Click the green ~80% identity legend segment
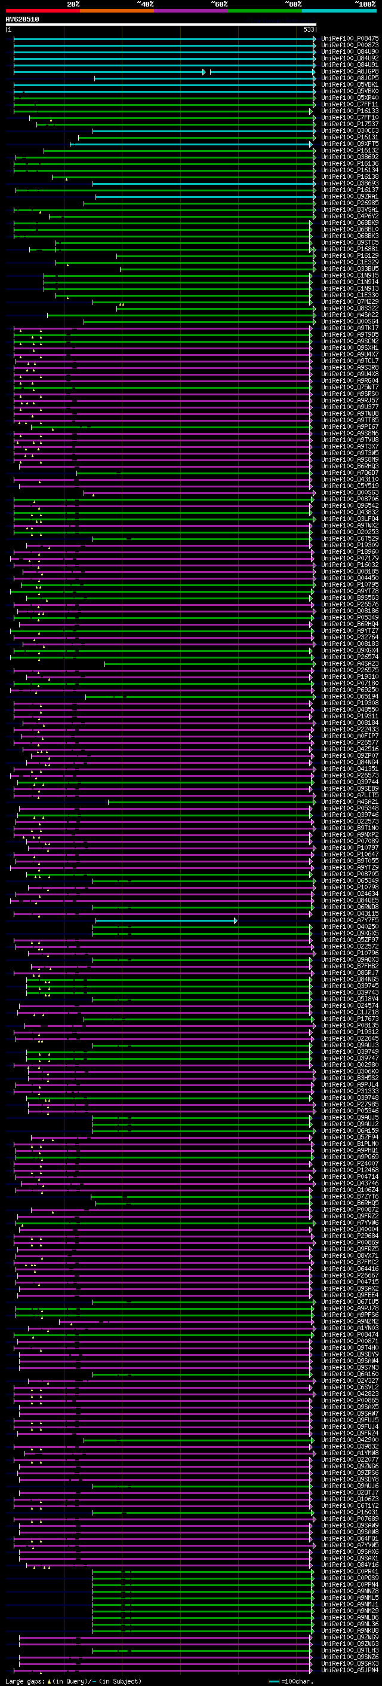382x1686 pixels. [265, 11]
